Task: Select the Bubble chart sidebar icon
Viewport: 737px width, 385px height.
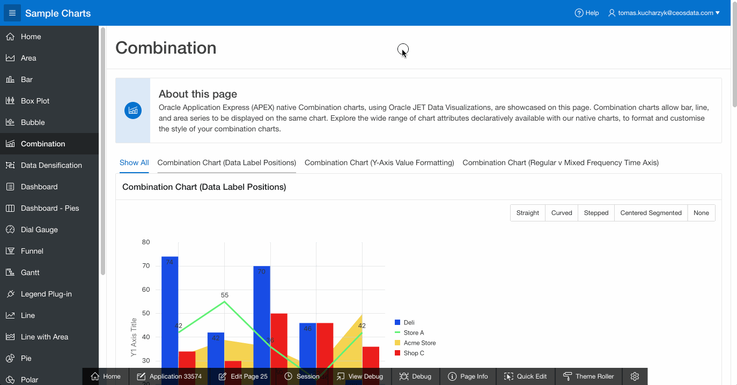Action: [10, 122]
